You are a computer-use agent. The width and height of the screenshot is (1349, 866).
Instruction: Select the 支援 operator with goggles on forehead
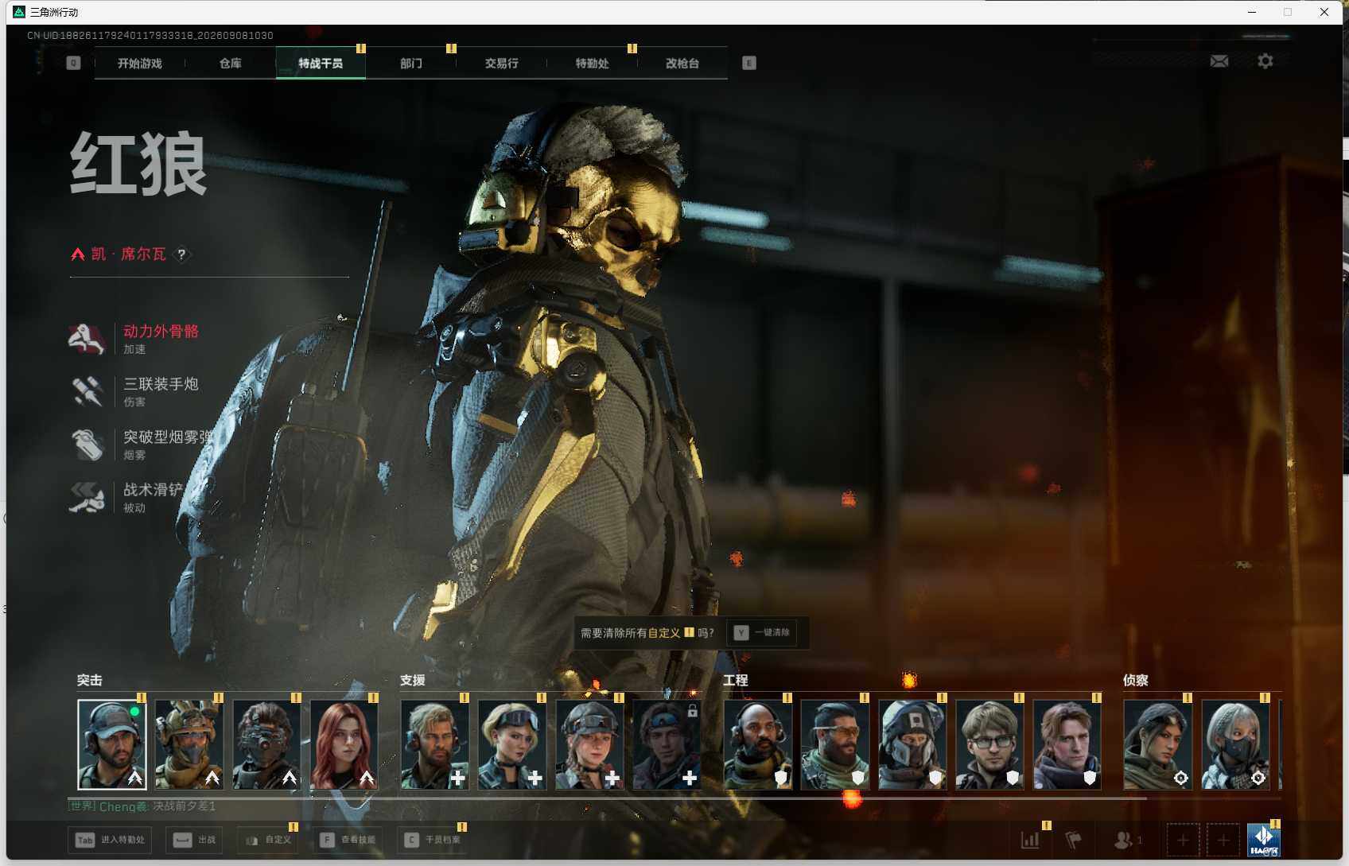tap(512, 744)
